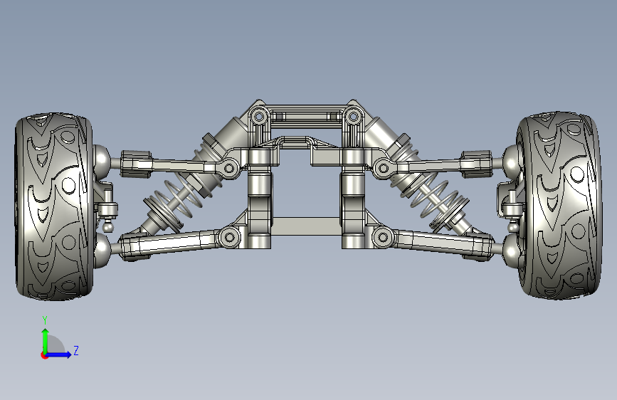Click the flat bottom plate between the frame posts
Viewport: 617px width, 400px height.
click(306, 226)
